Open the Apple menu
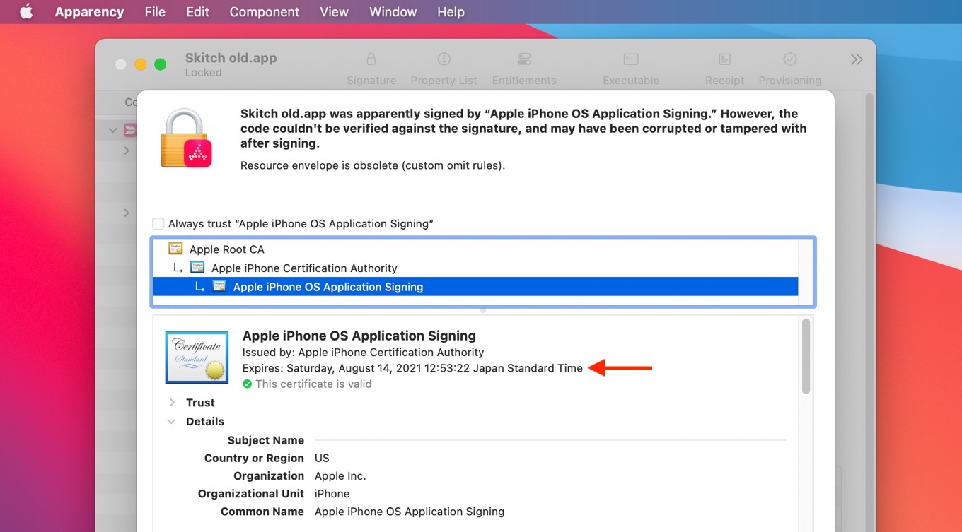 (x=26, y=12)
